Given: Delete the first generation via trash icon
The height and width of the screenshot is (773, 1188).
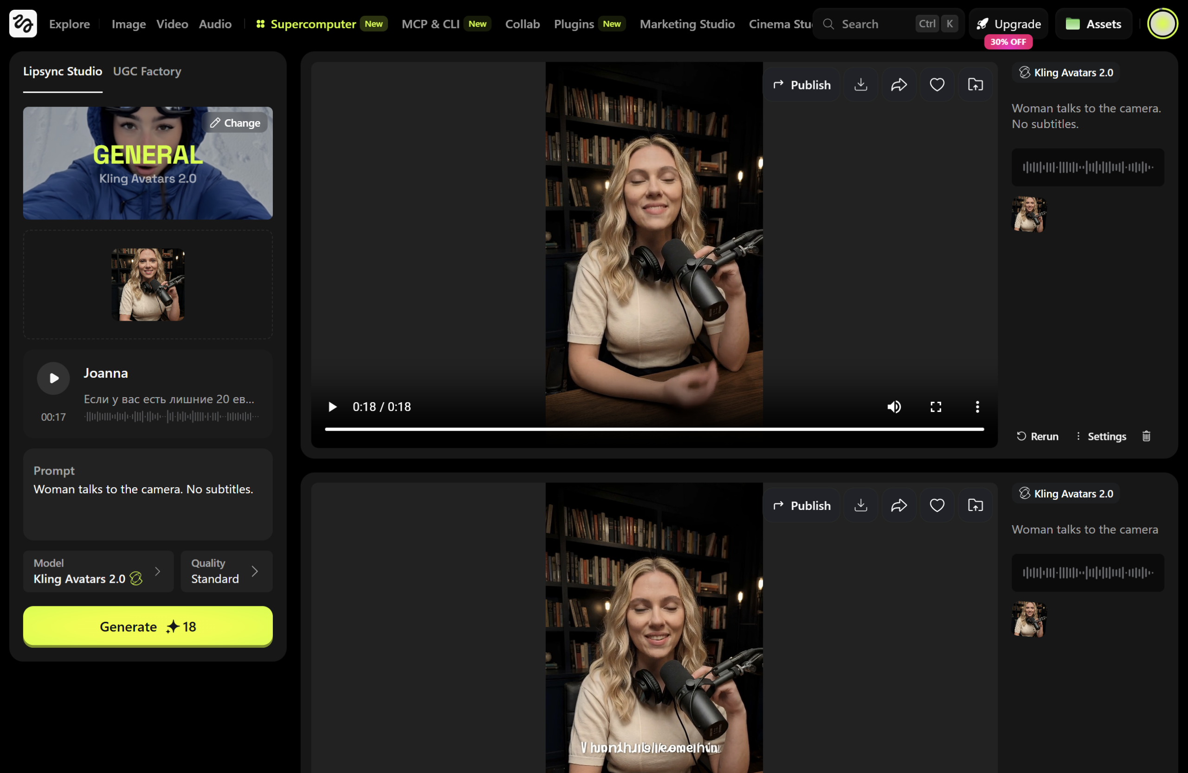Looking at the screenshot, I should pyautogui.click(x=1146, y=436).
